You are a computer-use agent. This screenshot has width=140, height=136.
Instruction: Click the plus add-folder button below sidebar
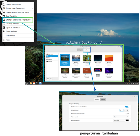tap(48, 79)
